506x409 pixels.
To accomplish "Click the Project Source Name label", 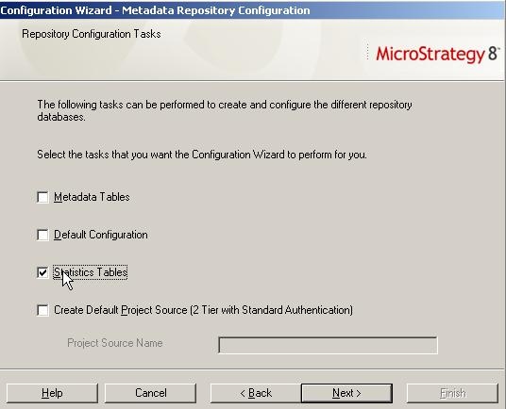I will 115,343.
